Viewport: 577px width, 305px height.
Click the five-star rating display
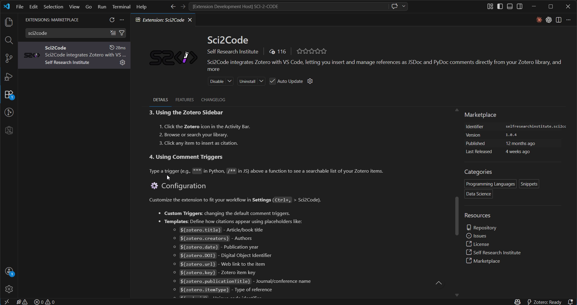312,52
